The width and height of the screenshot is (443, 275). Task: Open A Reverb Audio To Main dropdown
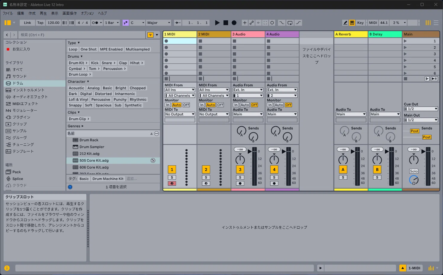351,114
